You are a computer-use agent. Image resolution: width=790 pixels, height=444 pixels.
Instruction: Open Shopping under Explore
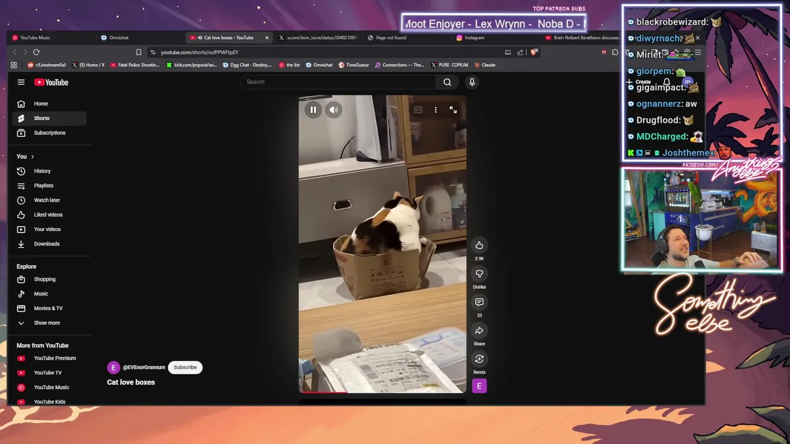(49, 279)
